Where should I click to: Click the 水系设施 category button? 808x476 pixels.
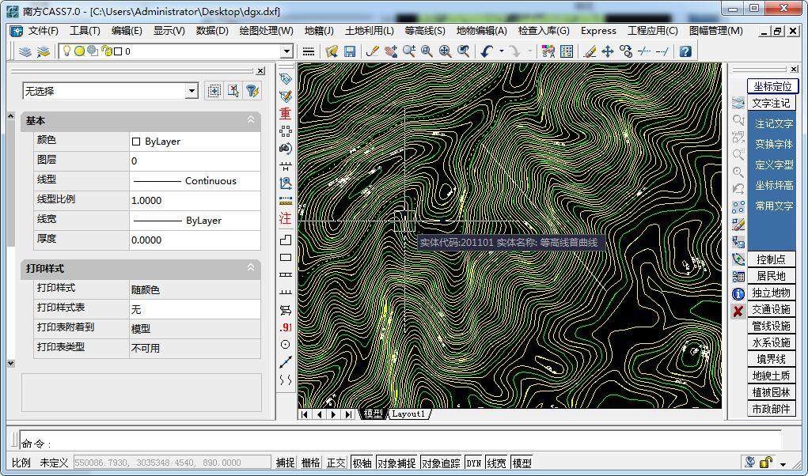771,342
